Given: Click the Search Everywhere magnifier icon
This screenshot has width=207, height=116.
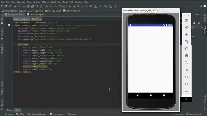Looking at the screenshot, I should (x=201, y=6).
